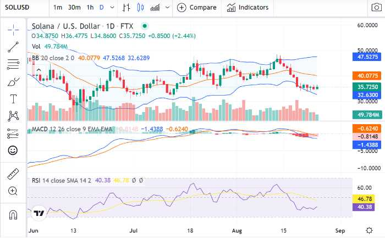Select the crosshair cursor tool
This screenshot has height=239, width=385.
13,30
